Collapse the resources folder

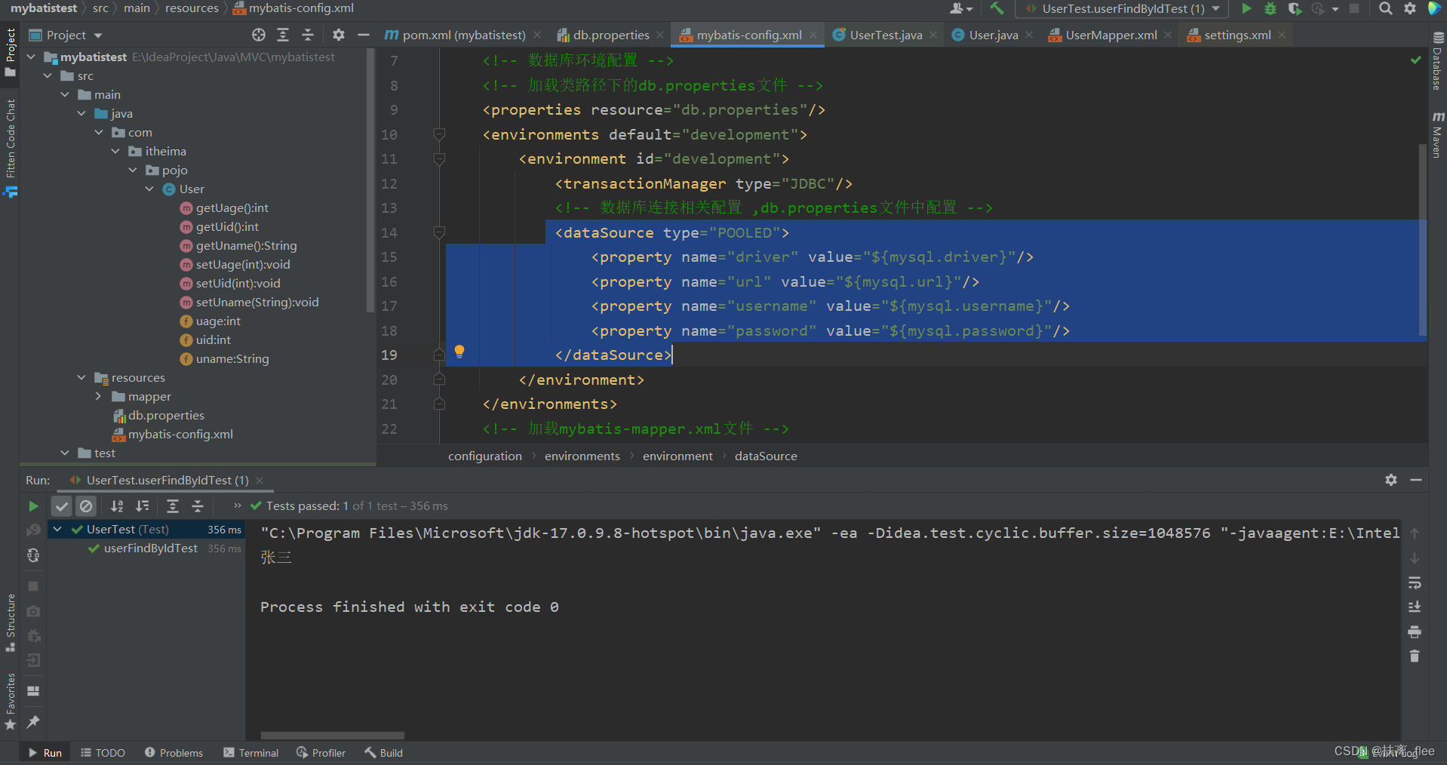tap(81, 377)
